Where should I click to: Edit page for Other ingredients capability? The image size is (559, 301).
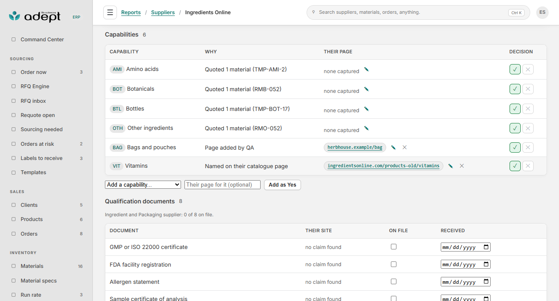point(366,128)
